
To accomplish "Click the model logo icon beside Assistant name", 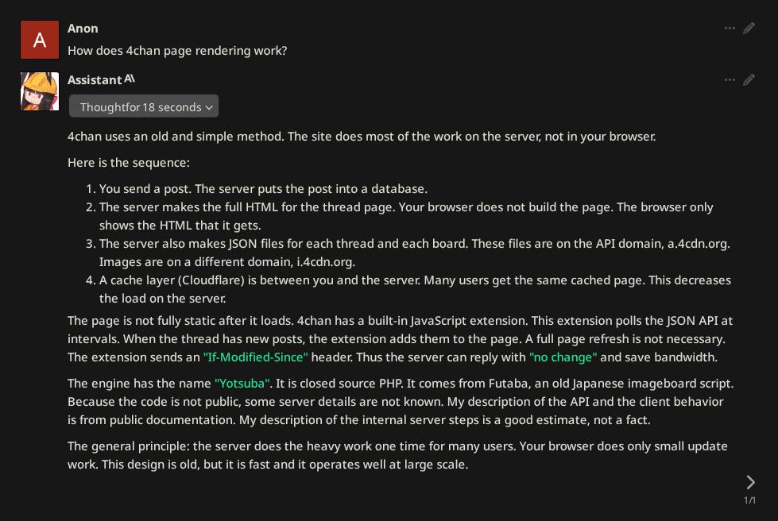I will (130, 79).
